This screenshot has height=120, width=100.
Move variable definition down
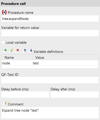pyautogui.click(x=30, y=51)
